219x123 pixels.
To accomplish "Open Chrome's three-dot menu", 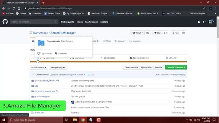I will pos(216,8).
